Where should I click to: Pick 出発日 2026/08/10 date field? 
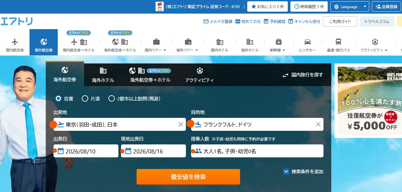click(x=86, y=151)
